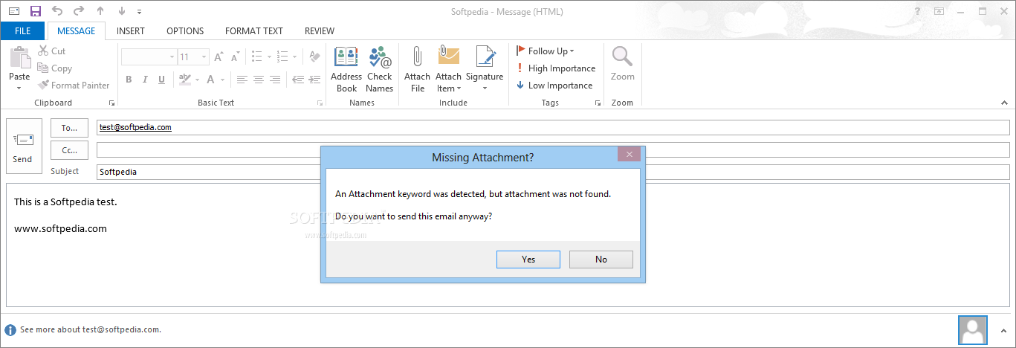1016x348 pixels.
Task: Apply the text highlight color
Action: point(184,80)
